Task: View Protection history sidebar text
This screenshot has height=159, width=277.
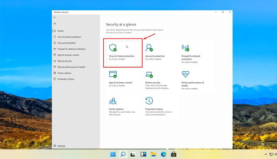Action: pyautogui.click(x=66, y=79)
